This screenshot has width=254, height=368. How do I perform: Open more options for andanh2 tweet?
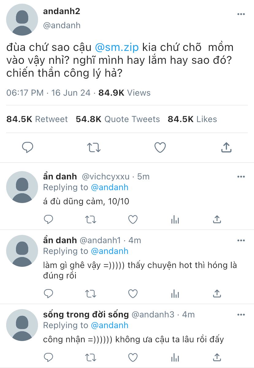241,14
